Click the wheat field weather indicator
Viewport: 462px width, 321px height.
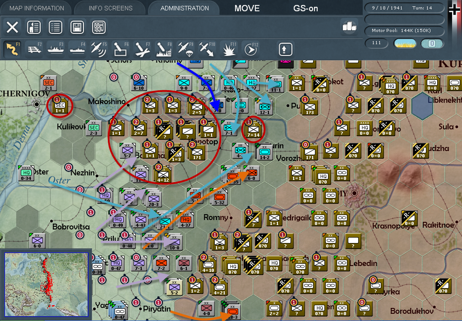coord(405,43)
